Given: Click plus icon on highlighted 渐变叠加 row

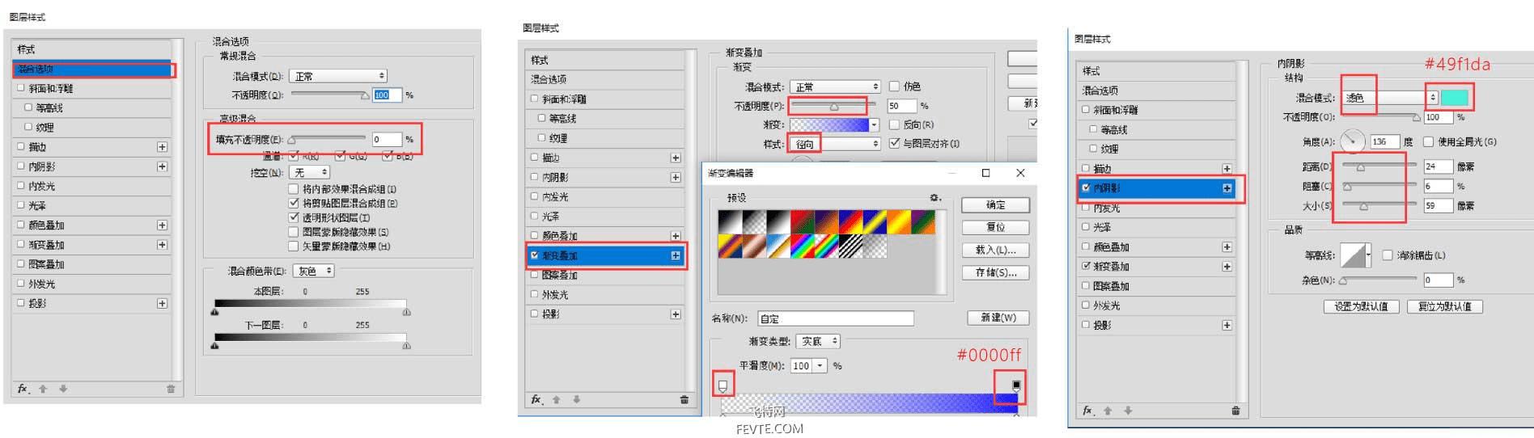Looking at the screenshot, I should tap(676, 255).
